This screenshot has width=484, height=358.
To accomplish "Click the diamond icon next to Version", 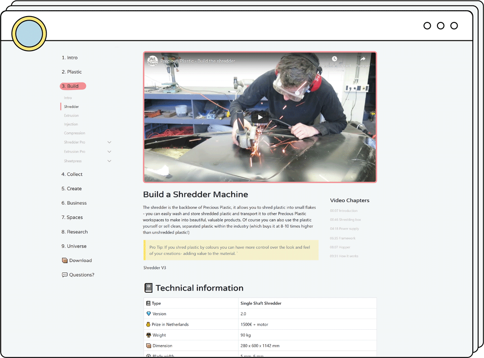I will [x=149, y=314].
